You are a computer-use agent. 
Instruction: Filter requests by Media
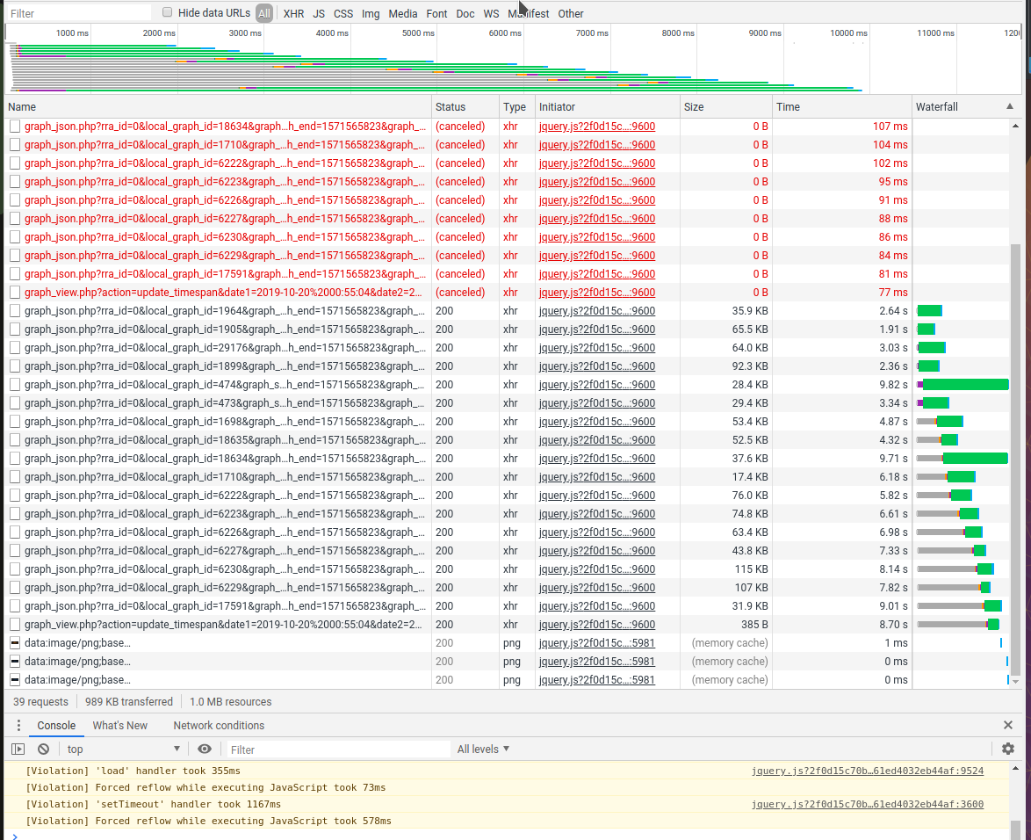coord(403,13)
